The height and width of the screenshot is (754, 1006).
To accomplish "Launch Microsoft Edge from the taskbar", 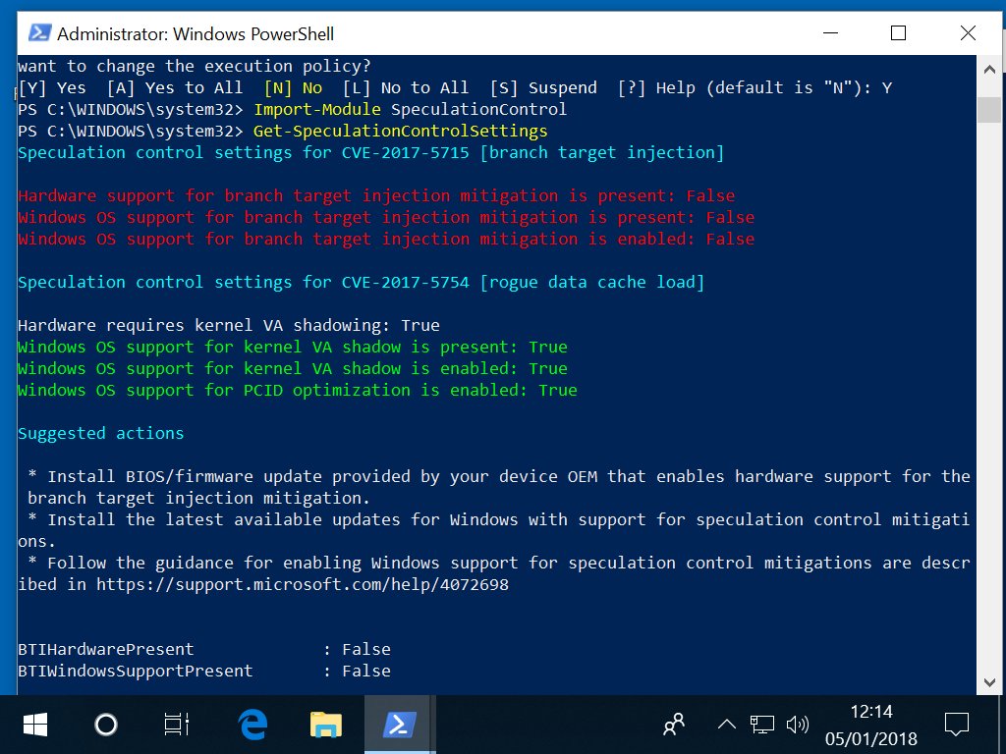I will click(x=252, y=725).
